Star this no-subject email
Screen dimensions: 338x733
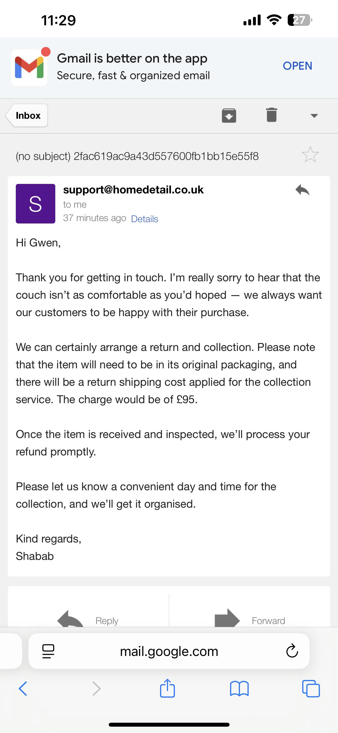point(310,155)
